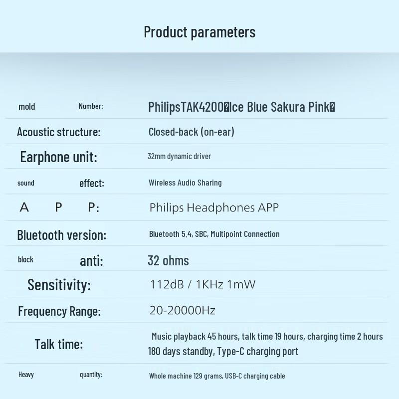The image size is (399, 399).
Task: Click the "Talk time:" label
Action: point(58,344)
